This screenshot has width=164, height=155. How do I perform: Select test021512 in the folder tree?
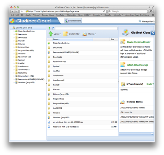(23, 73)
